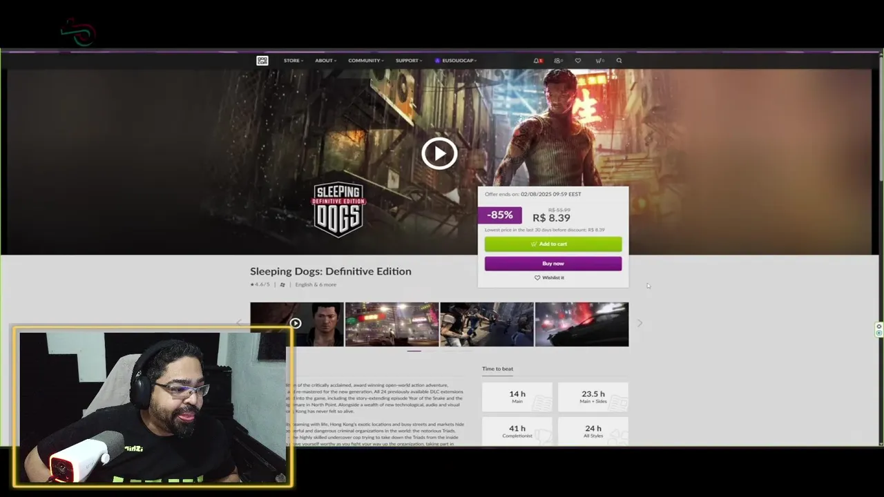Click the GOG.com logo

(262, 61)
